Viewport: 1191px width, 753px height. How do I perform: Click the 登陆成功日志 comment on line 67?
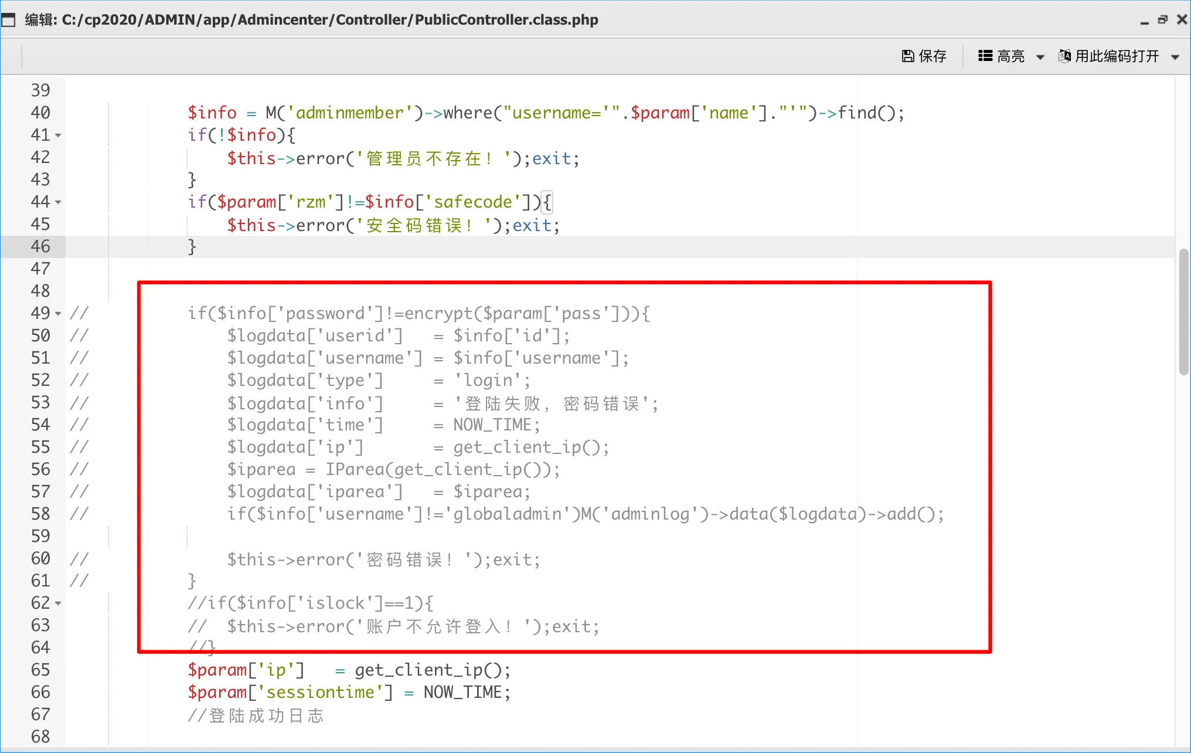point(266,715)
